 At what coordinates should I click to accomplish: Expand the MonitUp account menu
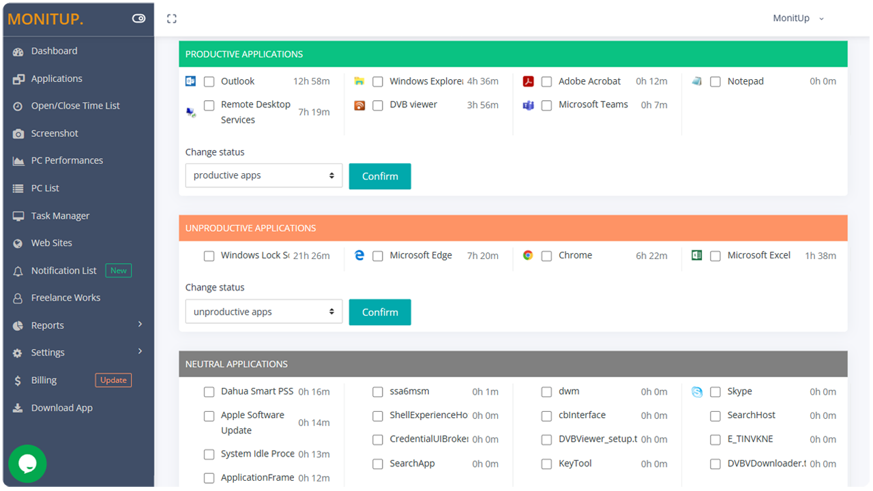coord(798,18)
